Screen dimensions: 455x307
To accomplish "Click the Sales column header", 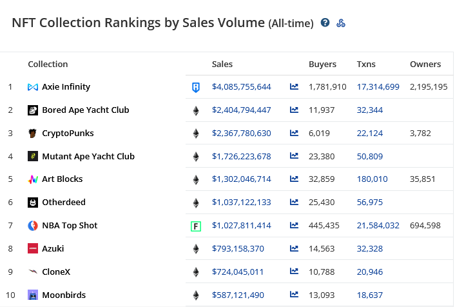I will click(222, 64).
